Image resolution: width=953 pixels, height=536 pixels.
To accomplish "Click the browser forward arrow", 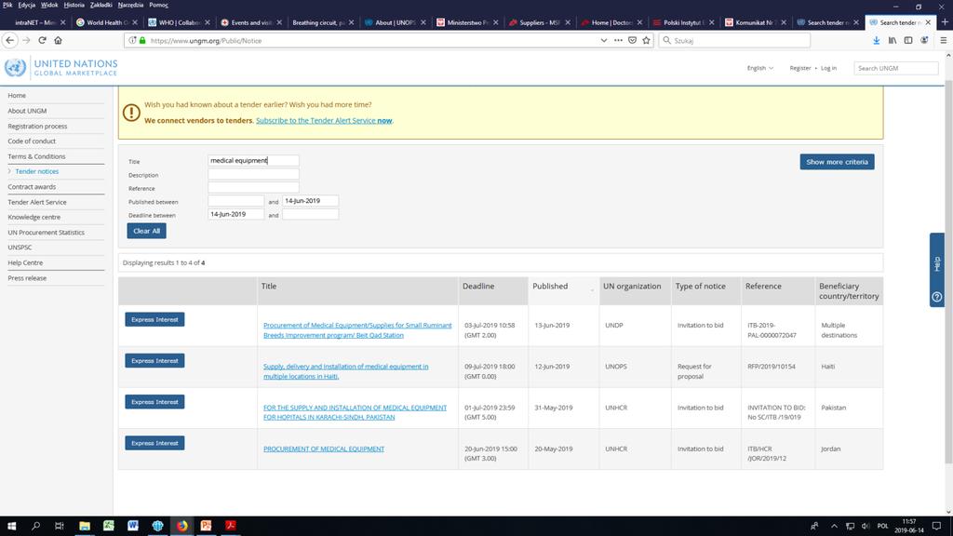I will pyautogui.click(x=26, y=40).
